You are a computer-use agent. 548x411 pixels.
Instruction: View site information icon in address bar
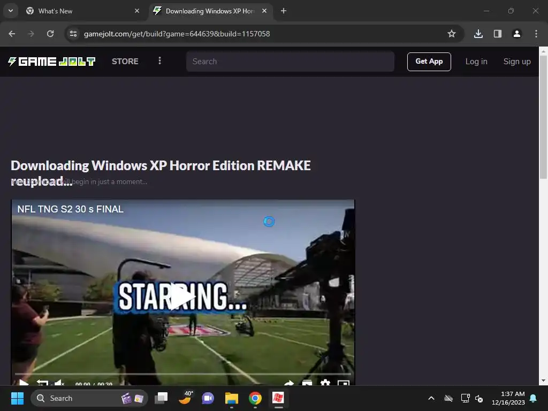[x=73, y=34]
